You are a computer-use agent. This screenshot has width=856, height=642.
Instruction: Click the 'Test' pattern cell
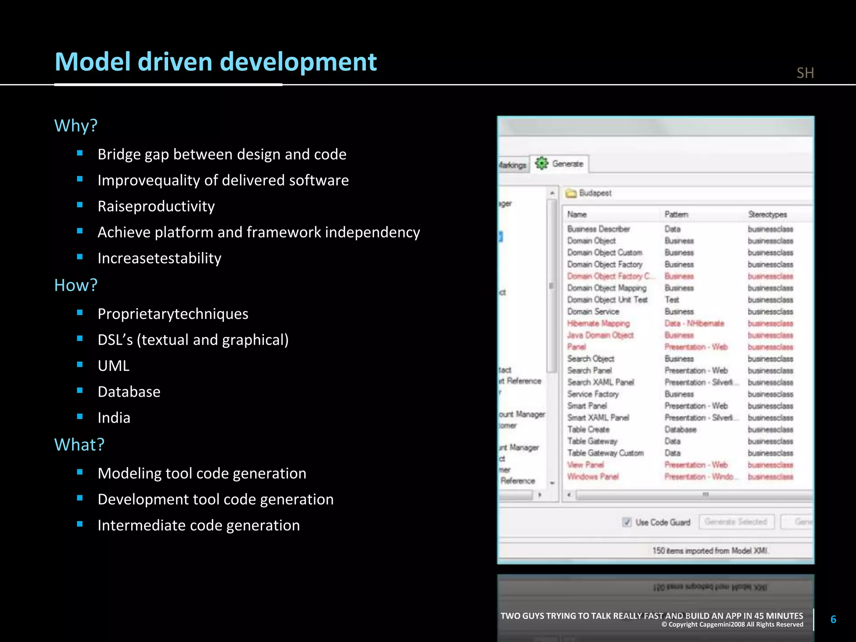click(x=672, y=300)
